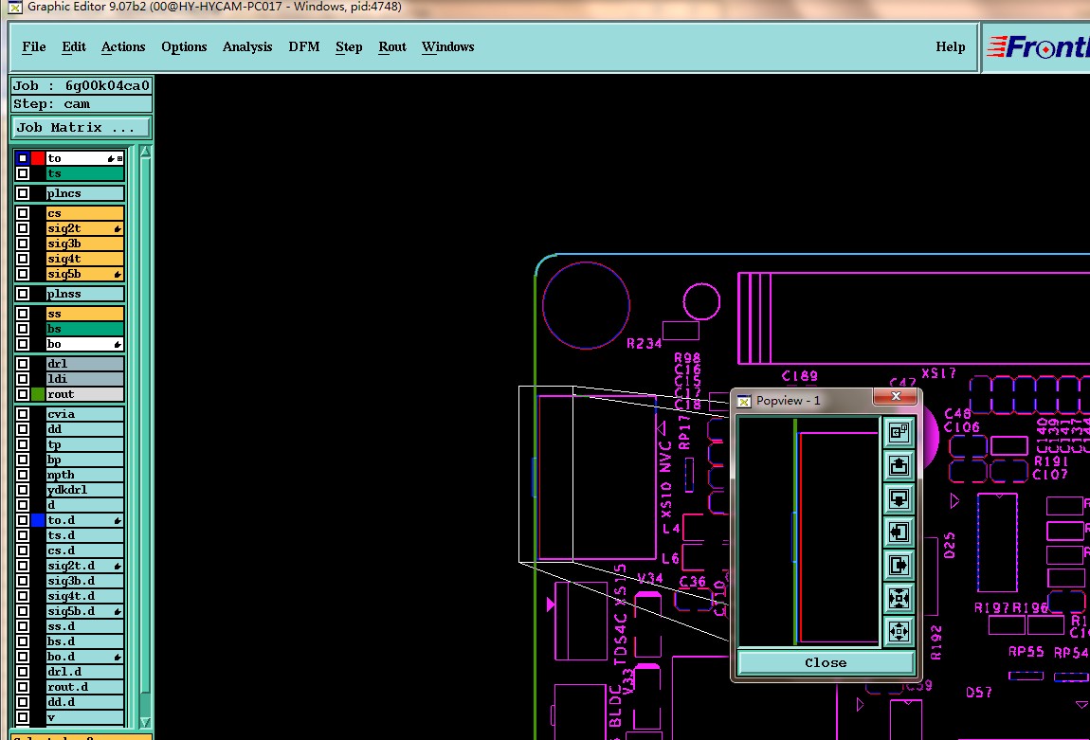Open the Rout menu

point(392,46)
